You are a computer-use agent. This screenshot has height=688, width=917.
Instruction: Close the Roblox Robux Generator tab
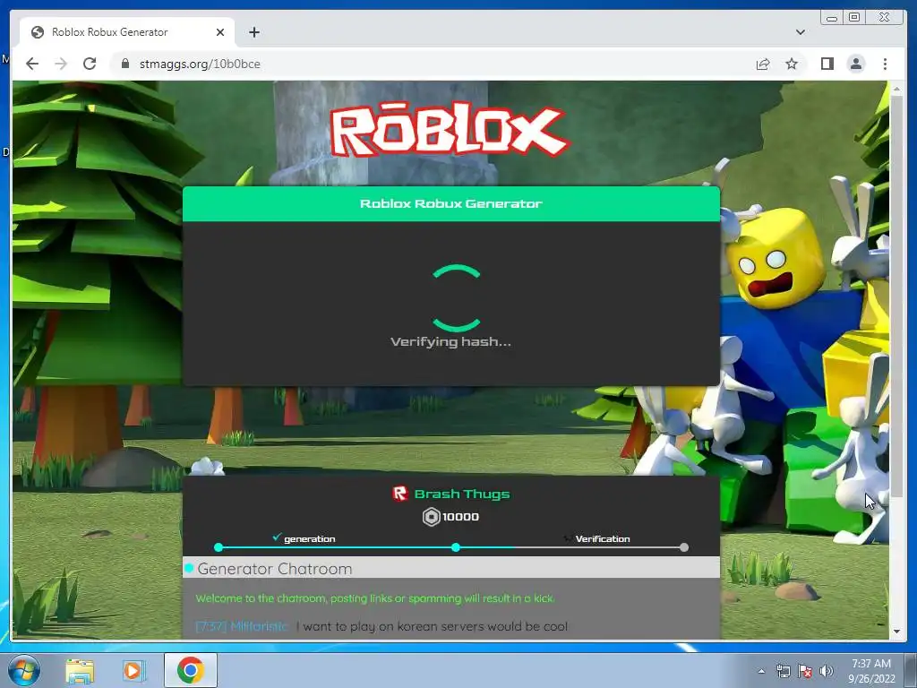220,32
